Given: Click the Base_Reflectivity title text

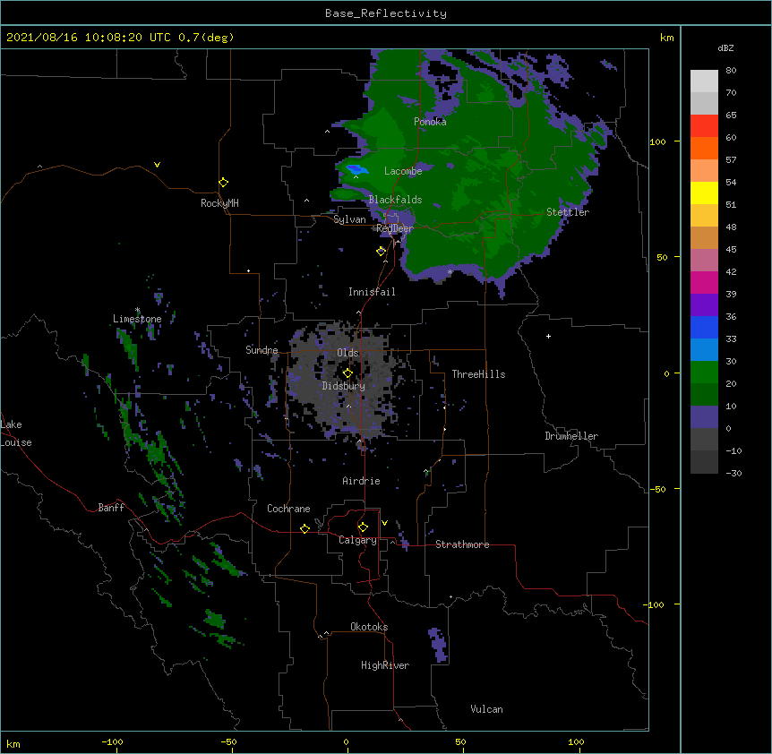Looking at the screenshot, I should coord(386,13).
